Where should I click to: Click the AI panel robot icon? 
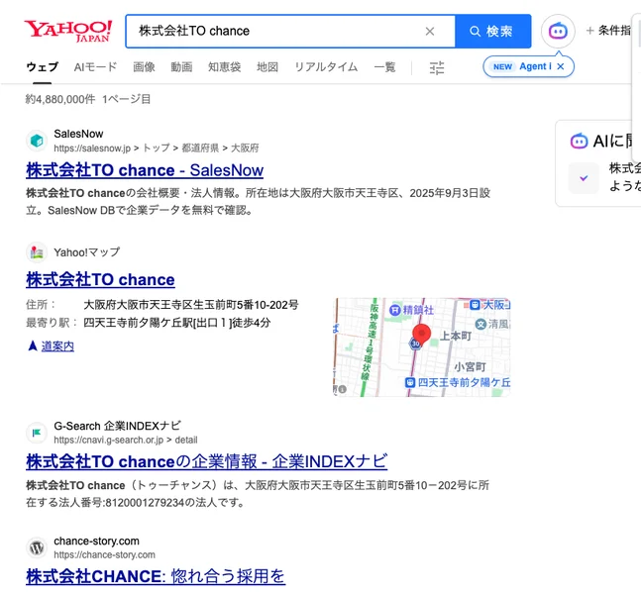tap(579, 142)
